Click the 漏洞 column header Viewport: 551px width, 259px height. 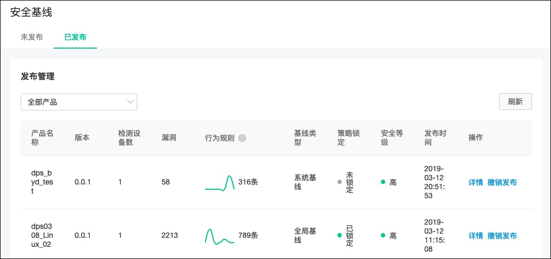[x=168, y=138]
